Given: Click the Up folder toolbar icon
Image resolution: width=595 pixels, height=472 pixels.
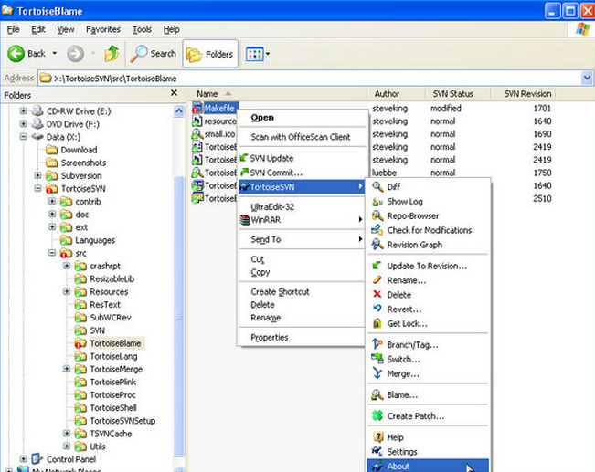Looking at the screenshot, I should [x=112, y=54].
